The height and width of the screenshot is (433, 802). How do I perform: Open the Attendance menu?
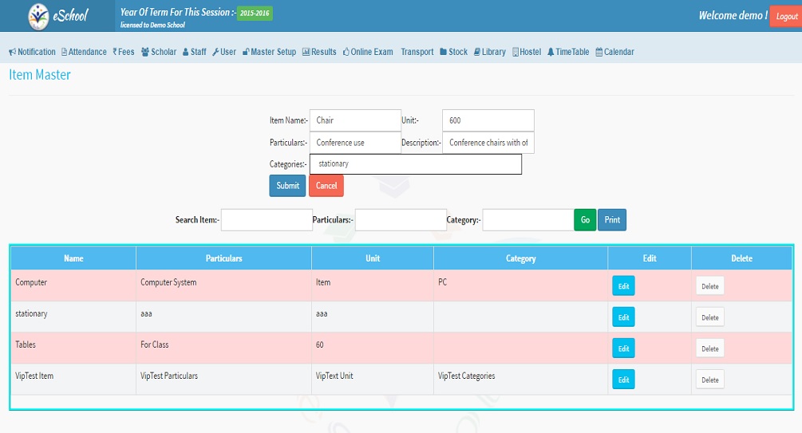click(x=84, y=52)
